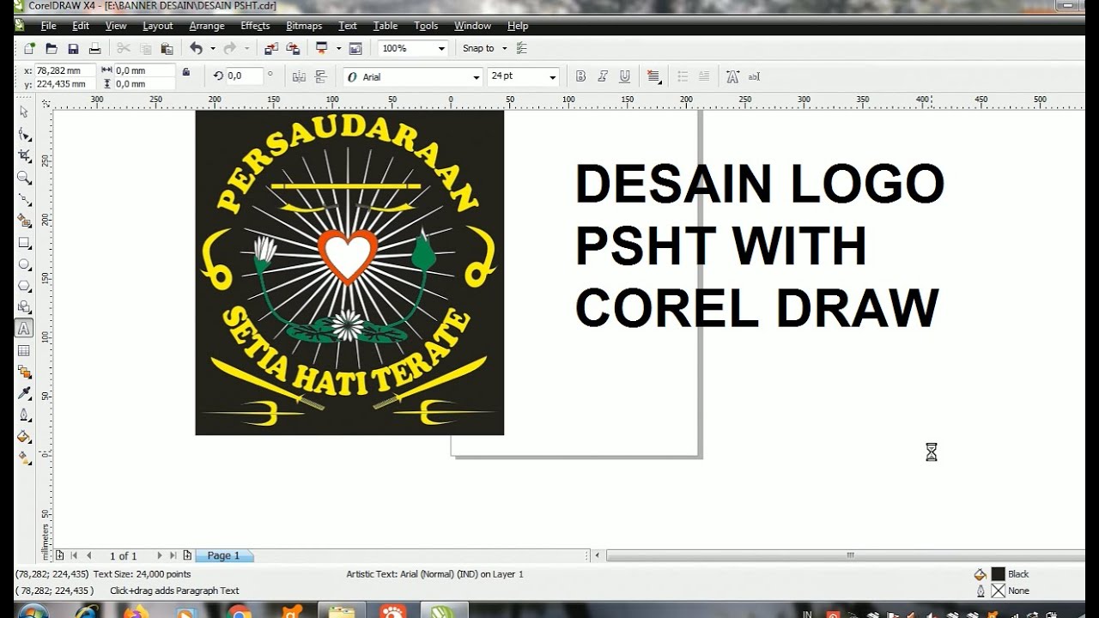Open Character Formatting icon
Viewport: 1099px width, 618px height.
point(732,76)
